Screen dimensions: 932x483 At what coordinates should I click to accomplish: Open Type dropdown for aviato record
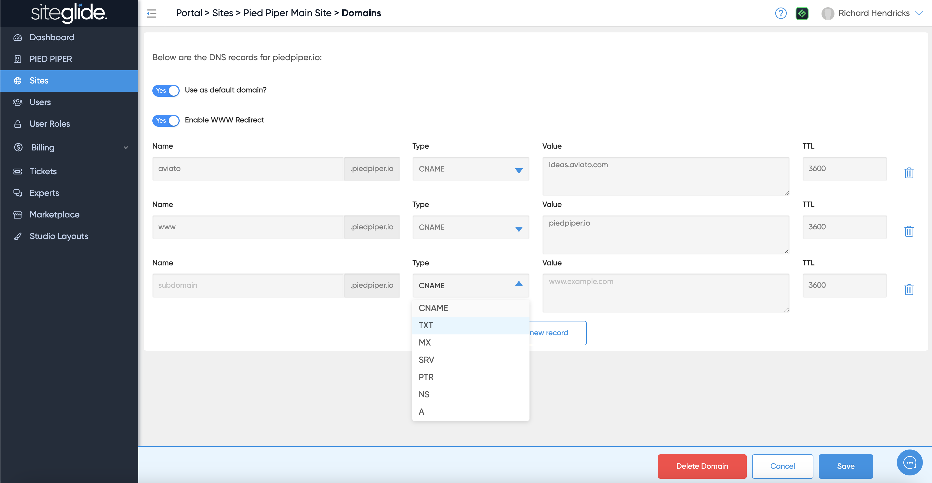(x=470, y=169)
